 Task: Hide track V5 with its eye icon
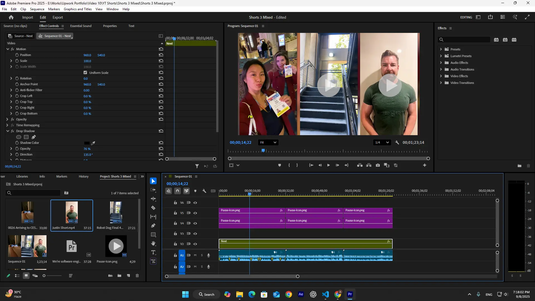click(x=195, y=213)
